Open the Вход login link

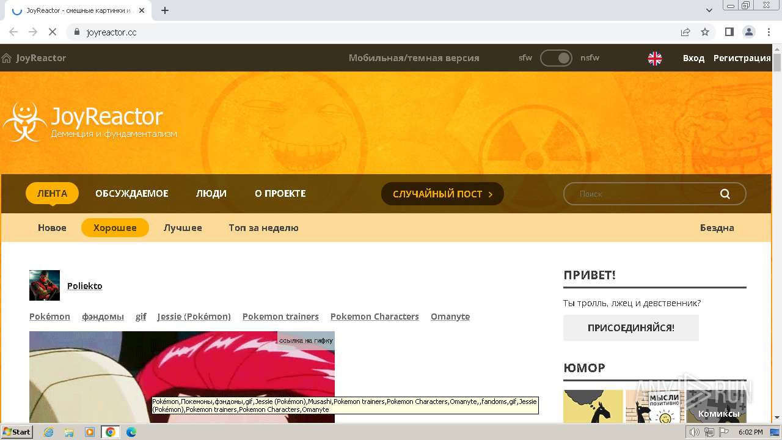[x=693, y=58]
